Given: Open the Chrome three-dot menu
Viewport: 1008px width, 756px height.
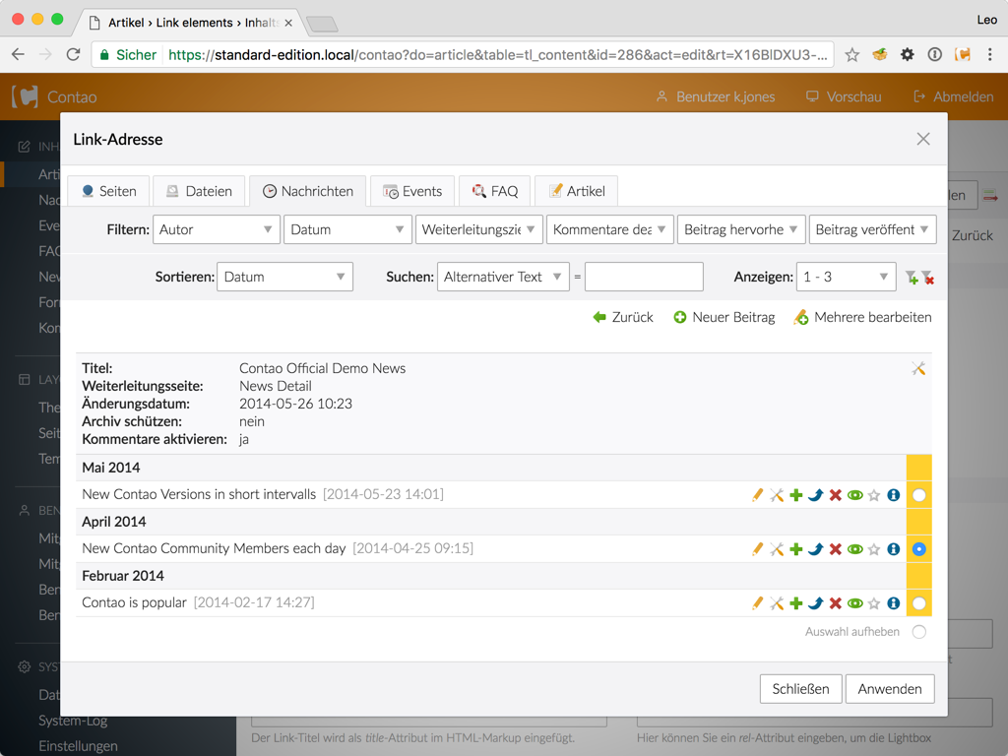Looking at the screenshot, I should [x=990, y=55].
